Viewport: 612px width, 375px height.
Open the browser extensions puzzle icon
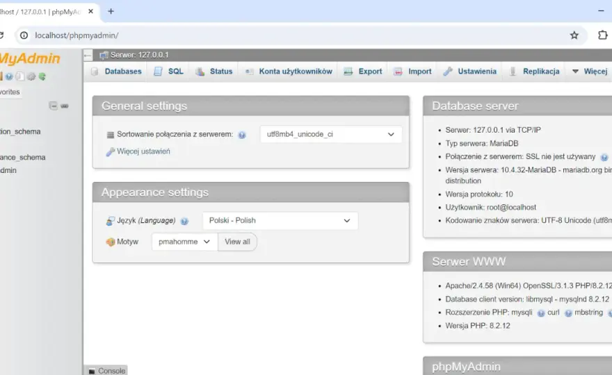click(603, 35)
